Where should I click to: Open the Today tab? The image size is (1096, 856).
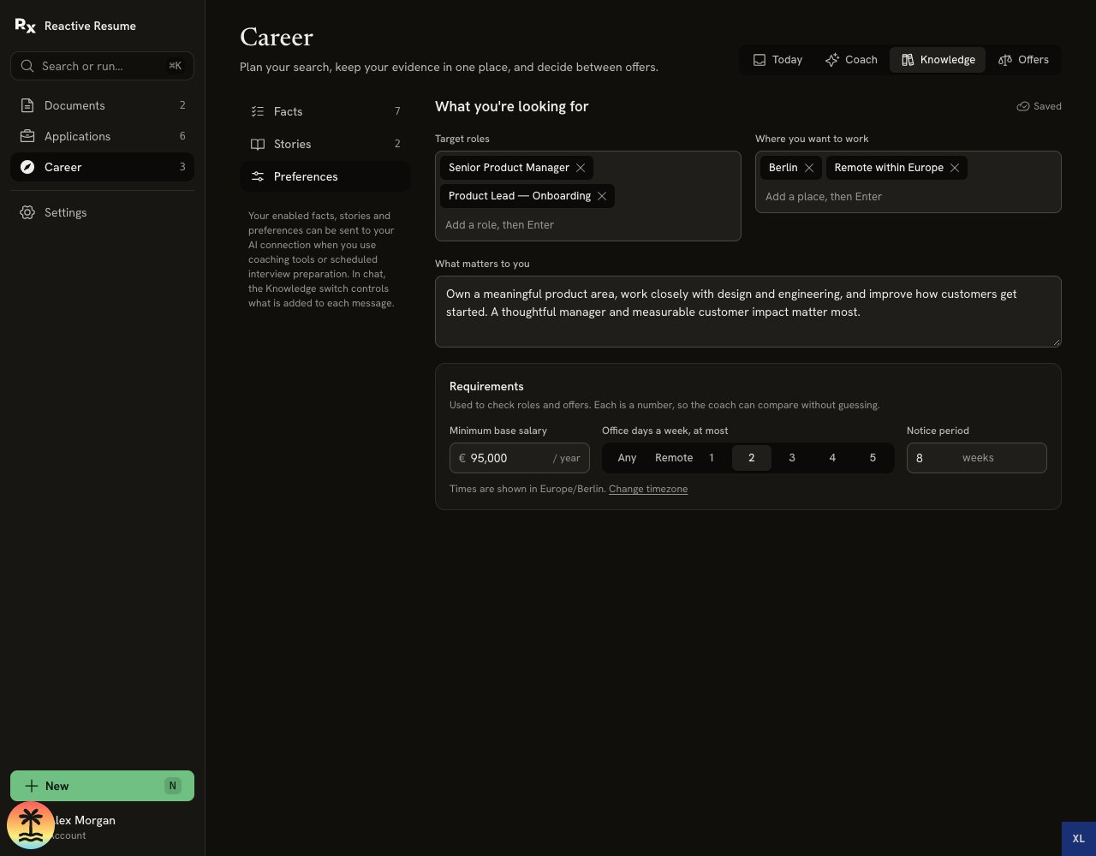(777, 60)
